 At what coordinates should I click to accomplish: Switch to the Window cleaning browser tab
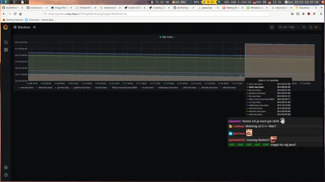coord(257,8)
